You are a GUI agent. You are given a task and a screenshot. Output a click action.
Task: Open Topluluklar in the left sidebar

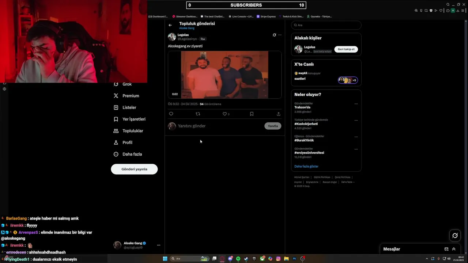coord(128,131)
